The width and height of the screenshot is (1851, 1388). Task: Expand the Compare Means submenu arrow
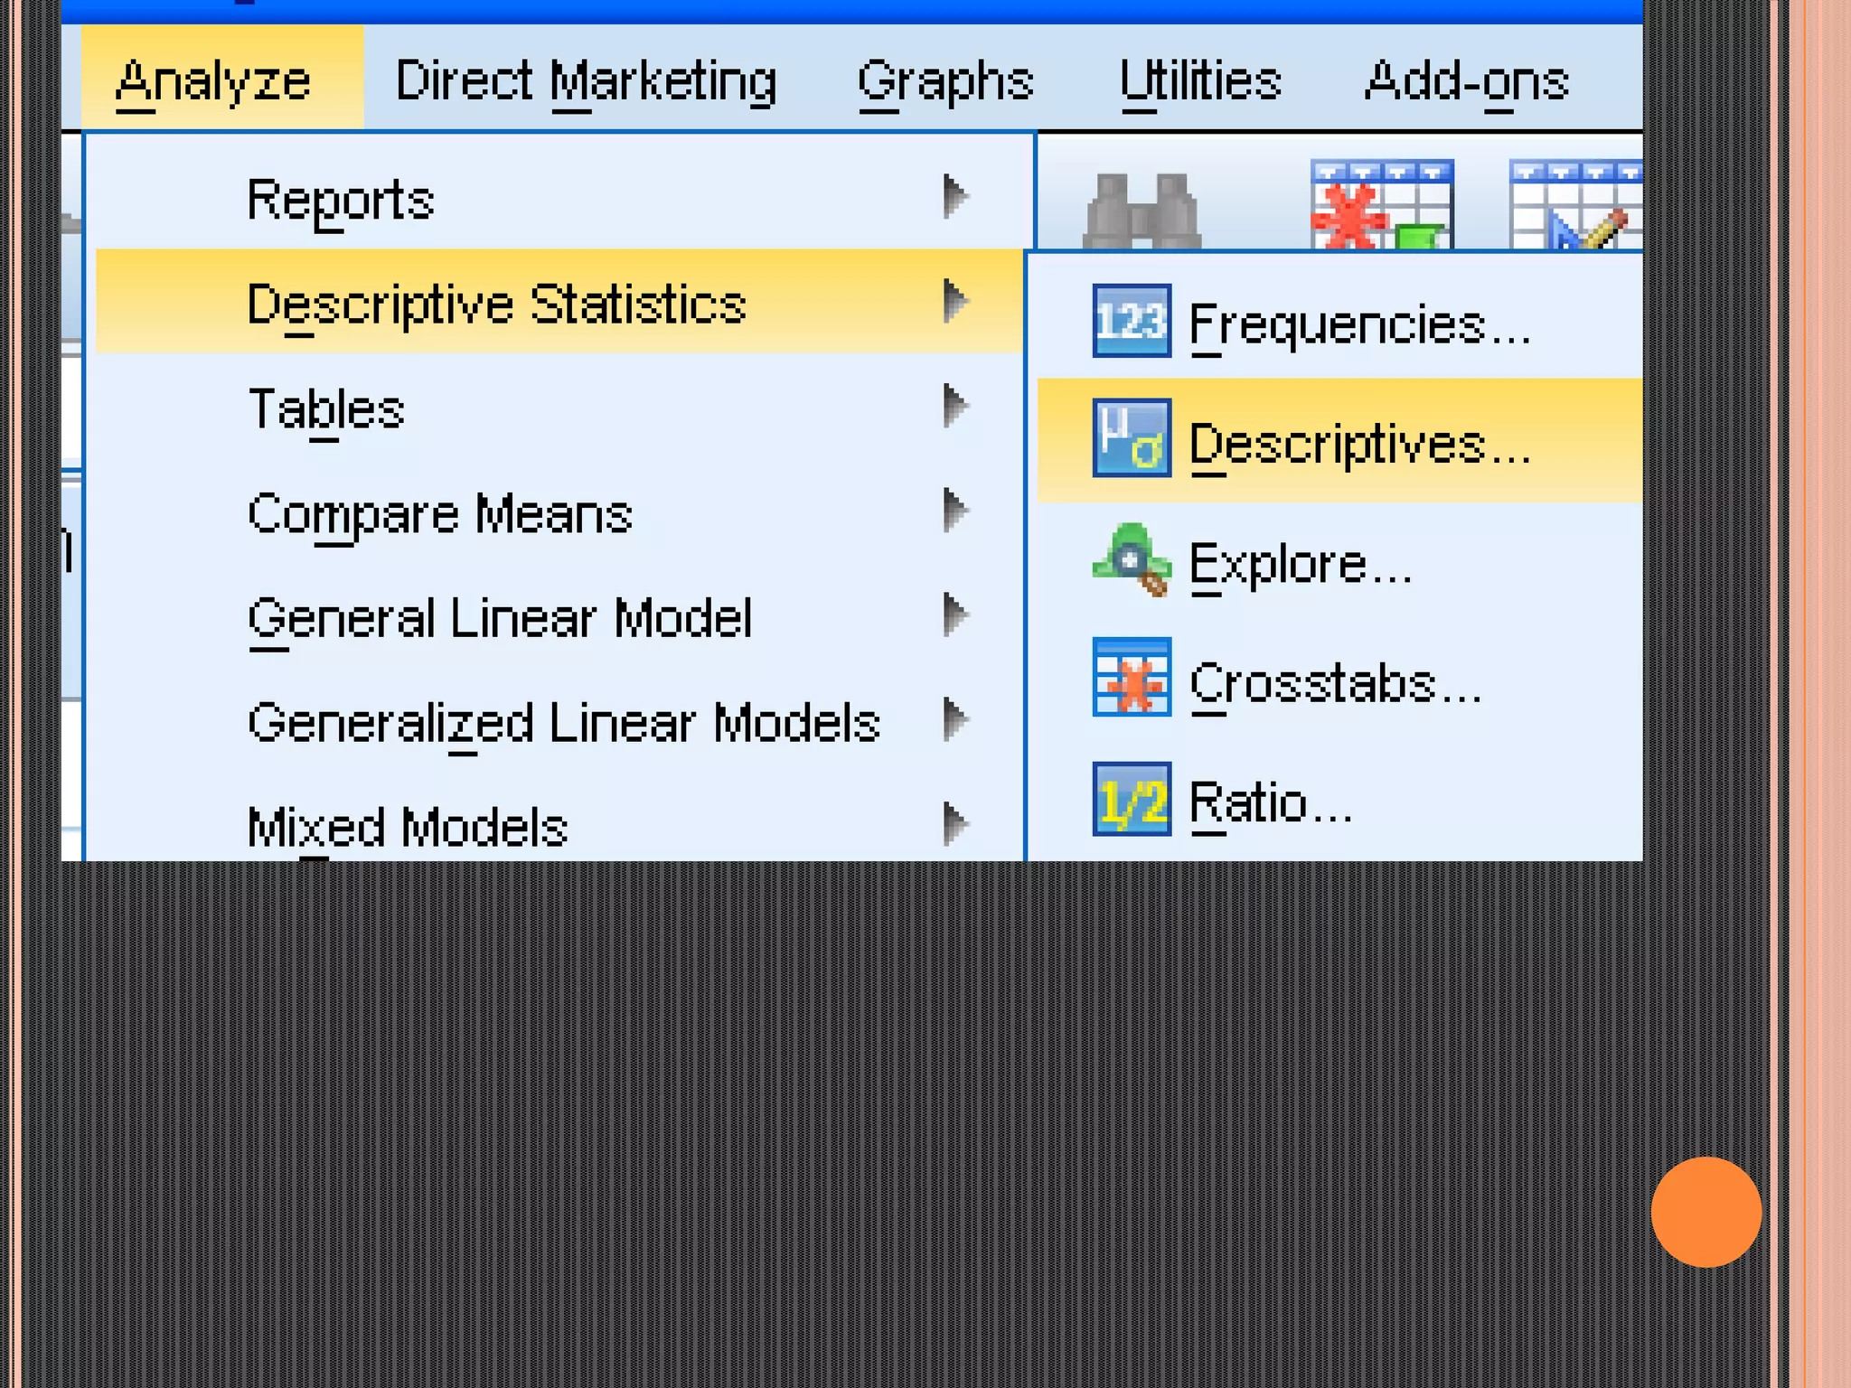(x=954, y=511)
